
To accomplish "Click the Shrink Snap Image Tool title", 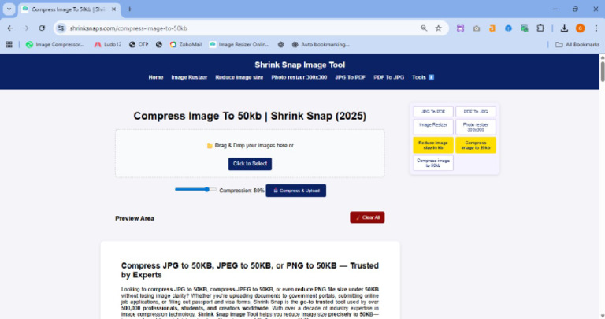I will 300,65.
